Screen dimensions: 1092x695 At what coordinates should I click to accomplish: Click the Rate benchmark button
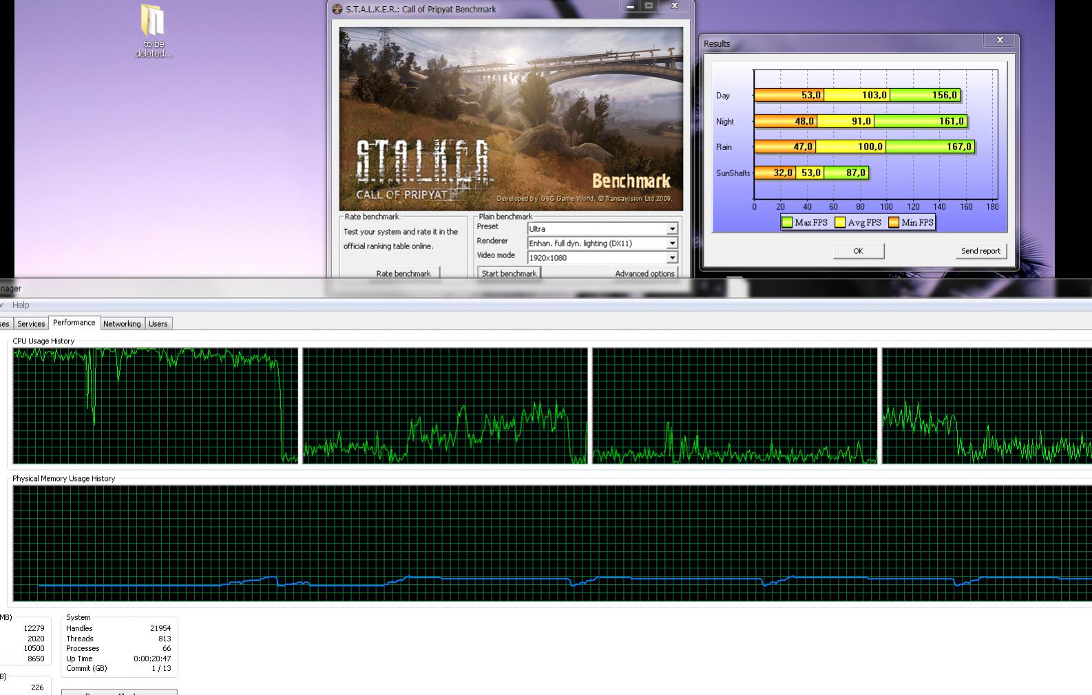click(x=403, y=273)
